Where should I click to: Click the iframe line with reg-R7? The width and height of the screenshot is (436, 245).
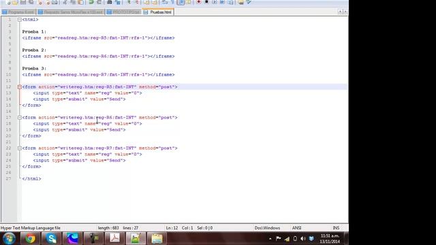click(98, 74)
